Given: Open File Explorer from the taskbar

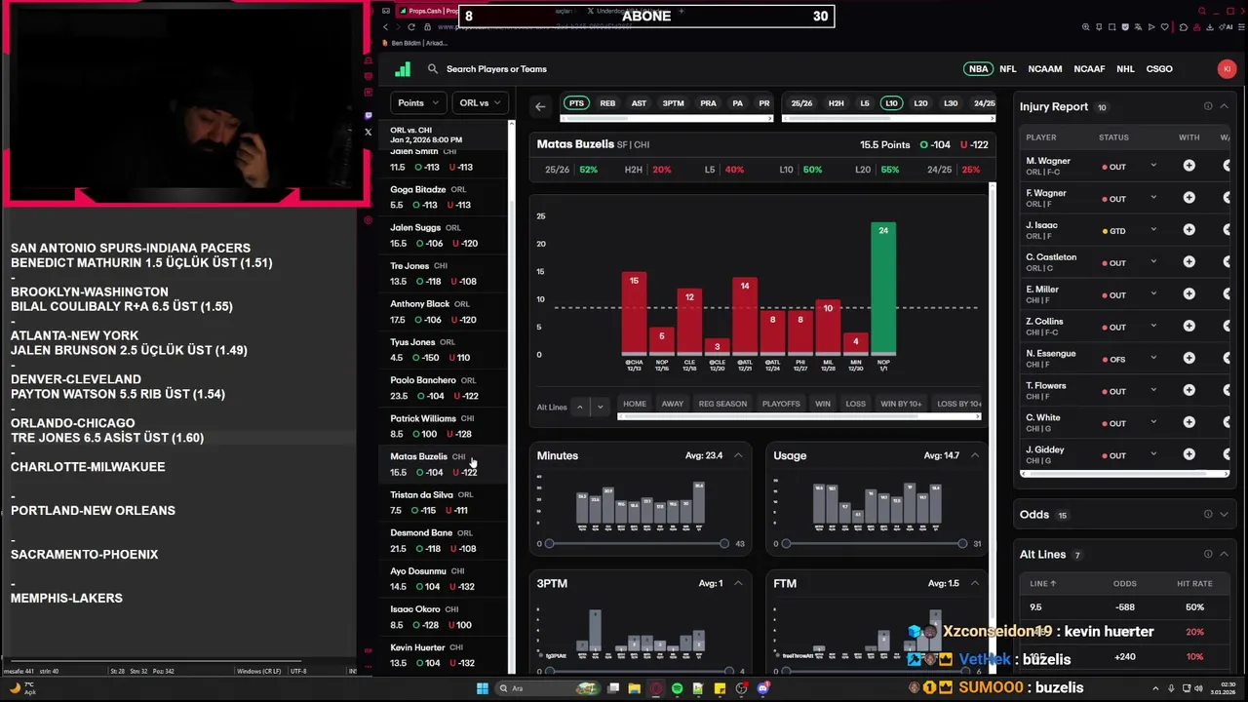Looking at the screenshot, I should [634, 688].
